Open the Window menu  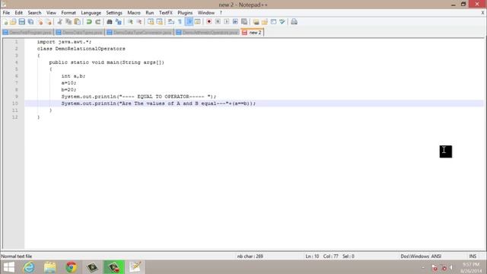click(x=206, y=13)
